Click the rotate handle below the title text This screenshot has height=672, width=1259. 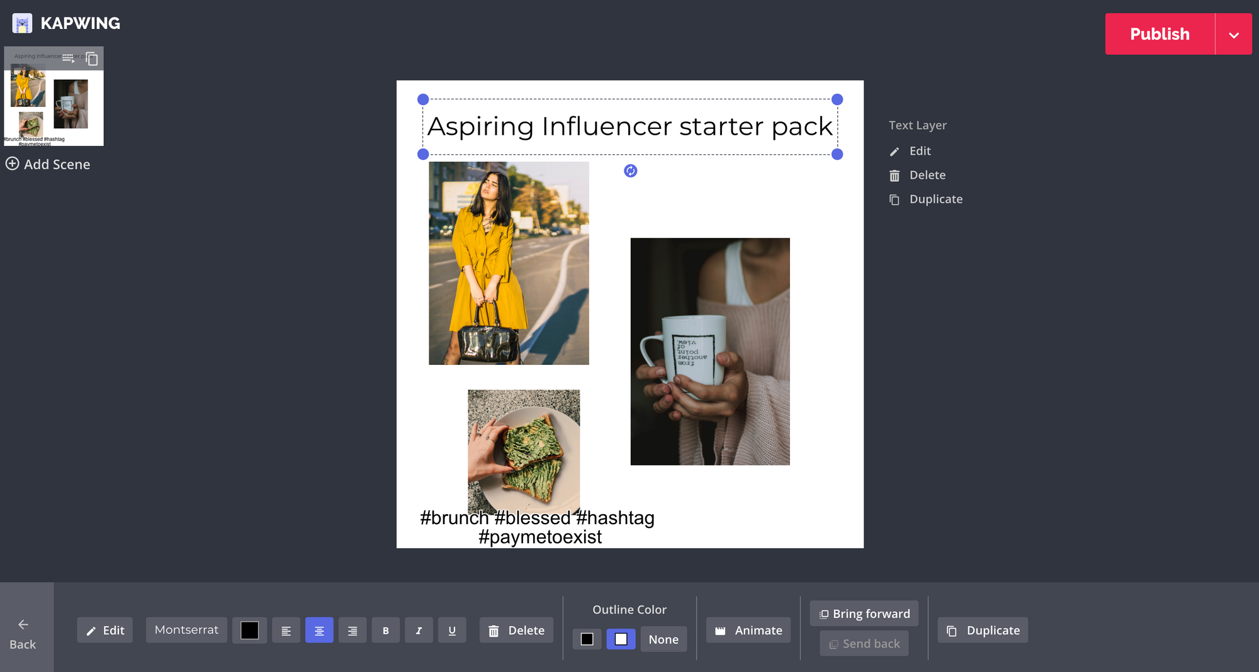(630, 171)
